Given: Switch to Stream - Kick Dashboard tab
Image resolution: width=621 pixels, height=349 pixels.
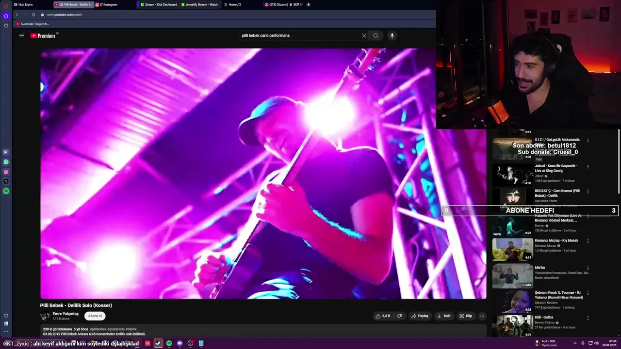Looking at the screenshot, I should click(159, 4).
